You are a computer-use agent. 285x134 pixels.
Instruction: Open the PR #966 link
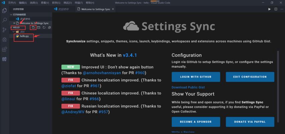tap(94, 99)
